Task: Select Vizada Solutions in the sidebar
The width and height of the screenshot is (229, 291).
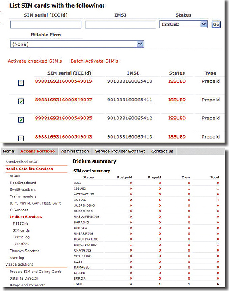Action: [20, 264]
